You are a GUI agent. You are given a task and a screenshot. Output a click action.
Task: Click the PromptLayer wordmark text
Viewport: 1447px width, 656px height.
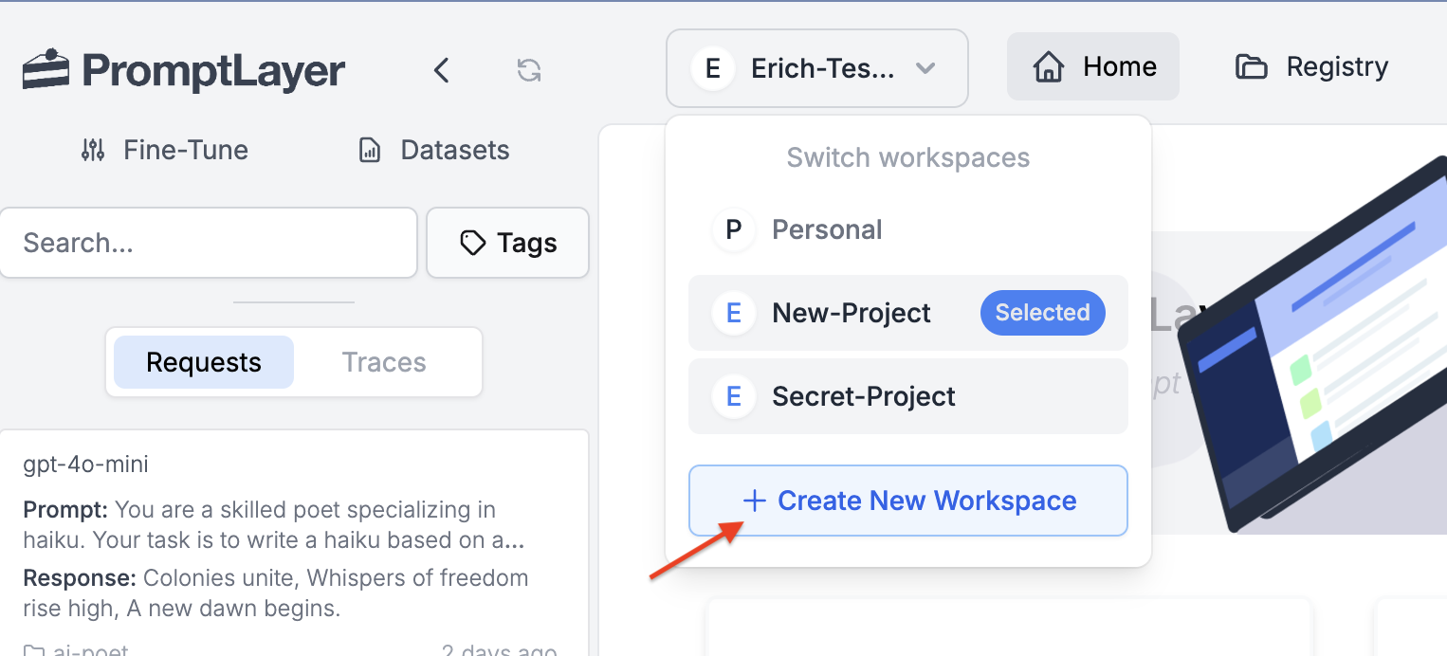point(213,71)
